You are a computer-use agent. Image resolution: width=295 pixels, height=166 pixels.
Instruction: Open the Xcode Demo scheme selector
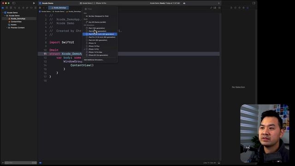pyautogui.click(x=86, y=3)
